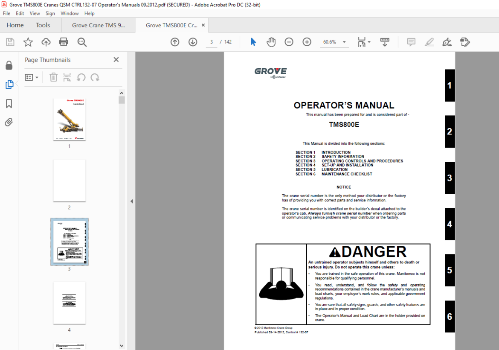Viewport: 499px width, 350px height.
Task: Click the thumbnail panel scrollbar handle
Action: point(122,100)
